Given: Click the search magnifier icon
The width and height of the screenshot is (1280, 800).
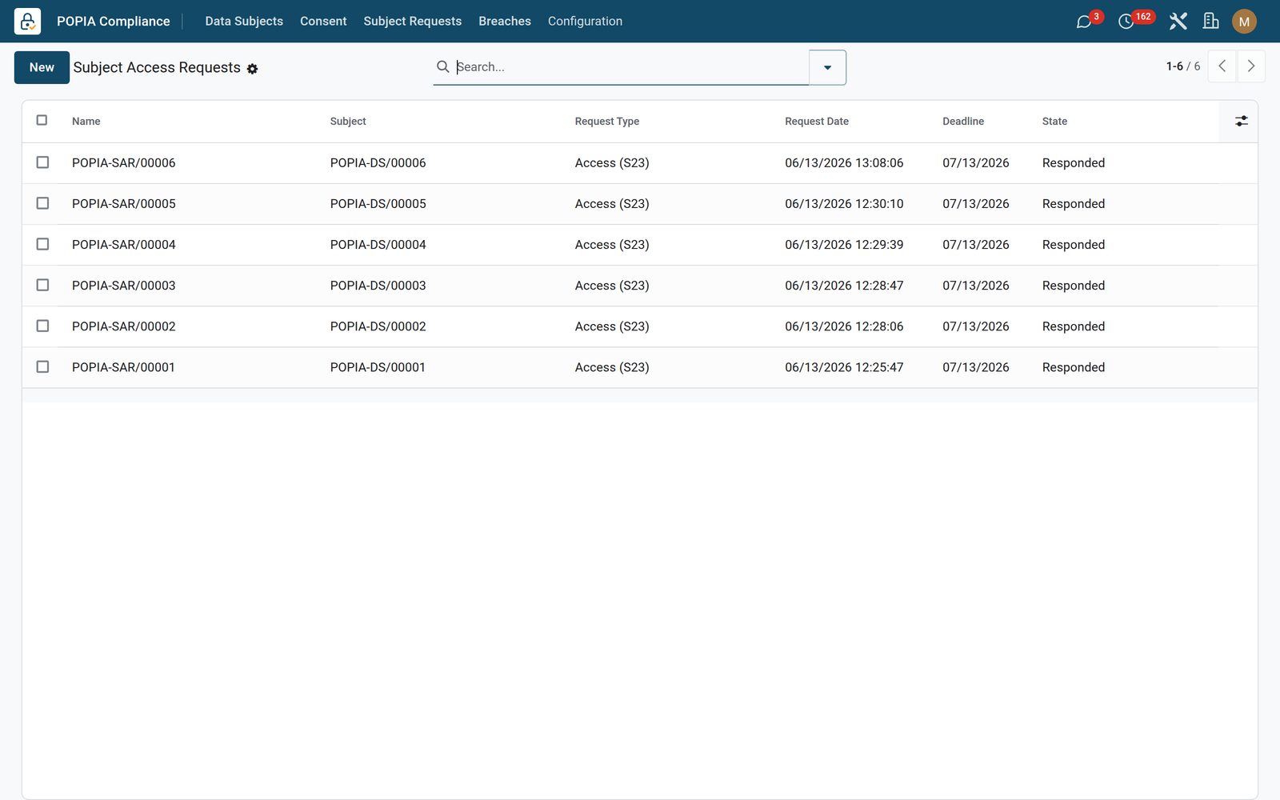Looking at the screenshot, I should point(442,66).
